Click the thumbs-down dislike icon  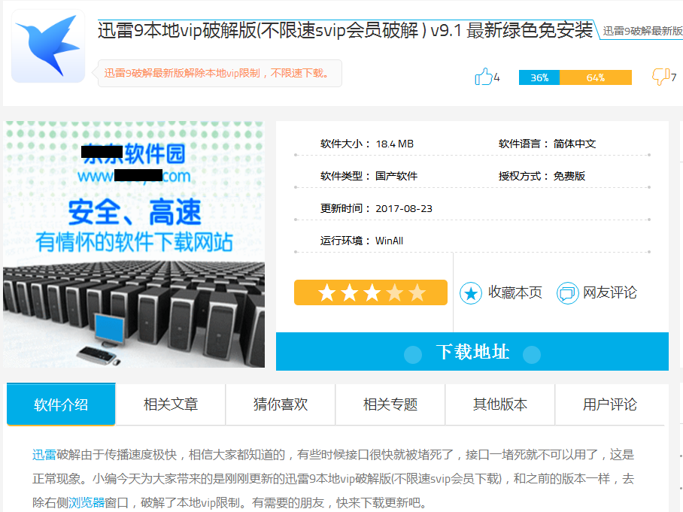(x=660, y=77)
